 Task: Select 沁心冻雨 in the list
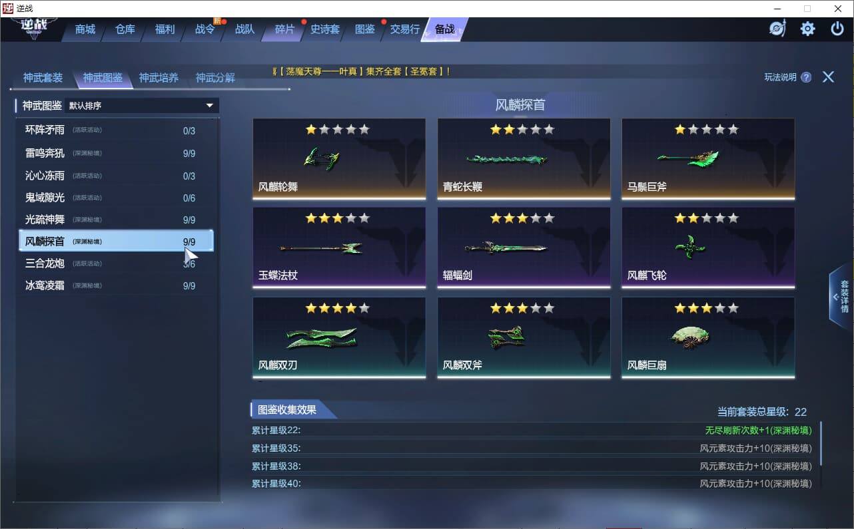116,176
